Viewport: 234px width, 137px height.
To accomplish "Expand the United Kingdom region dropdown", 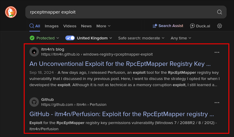I will click(x=94, y=38).
